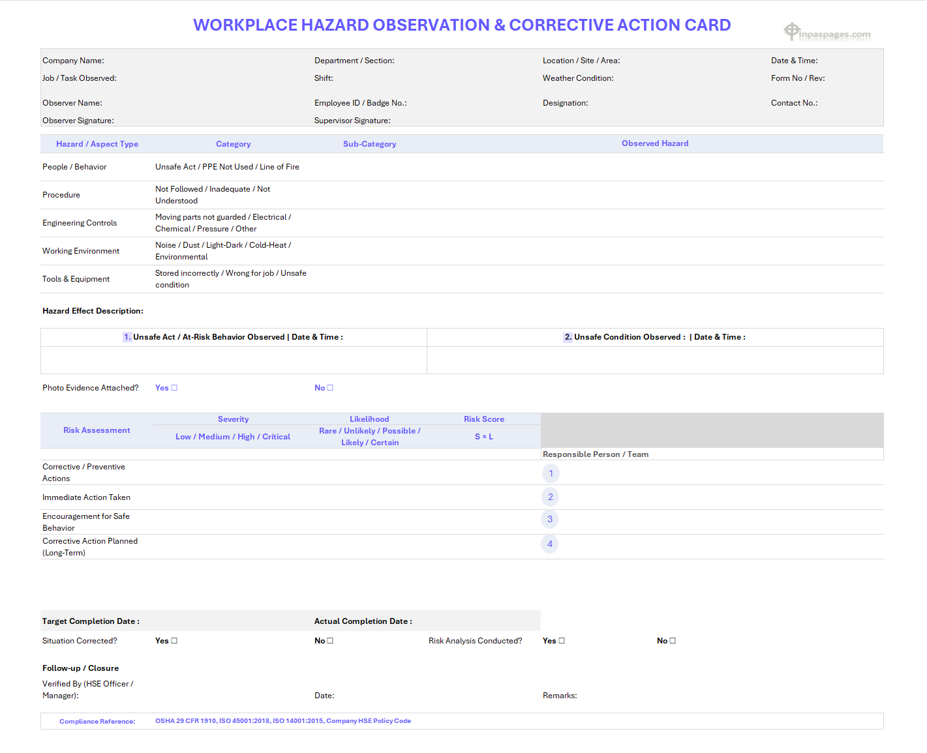The width and height of the screenshot is (927, 753).
Task: Click the Target Completion Date field
Action: coord(90,621)
